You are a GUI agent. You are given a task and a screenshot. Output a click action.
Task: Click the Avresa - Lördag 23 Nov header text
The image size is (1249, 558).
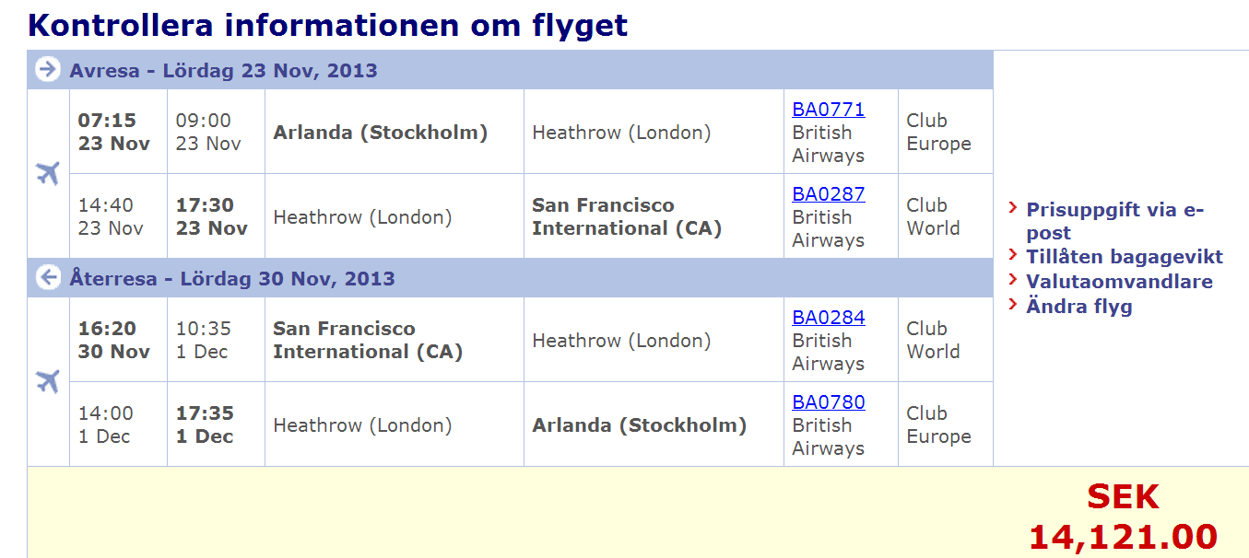(223, 71)
